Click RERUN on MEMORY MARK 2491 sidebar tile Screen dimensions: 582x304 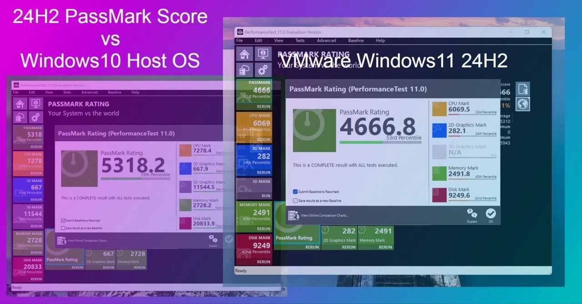[x=264, y=229]
